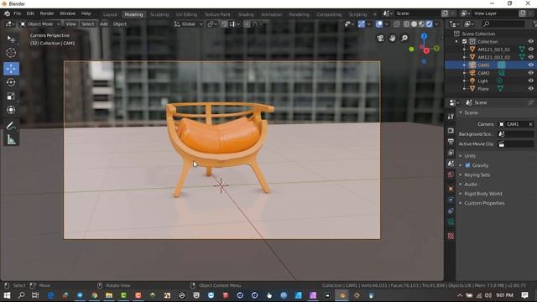Open the View Layer properties tab

[451, 153]
